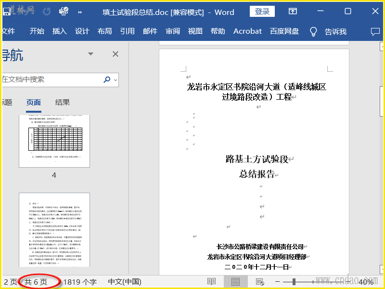
Task: Switch to Print Layout view icon
Action: 235,282
